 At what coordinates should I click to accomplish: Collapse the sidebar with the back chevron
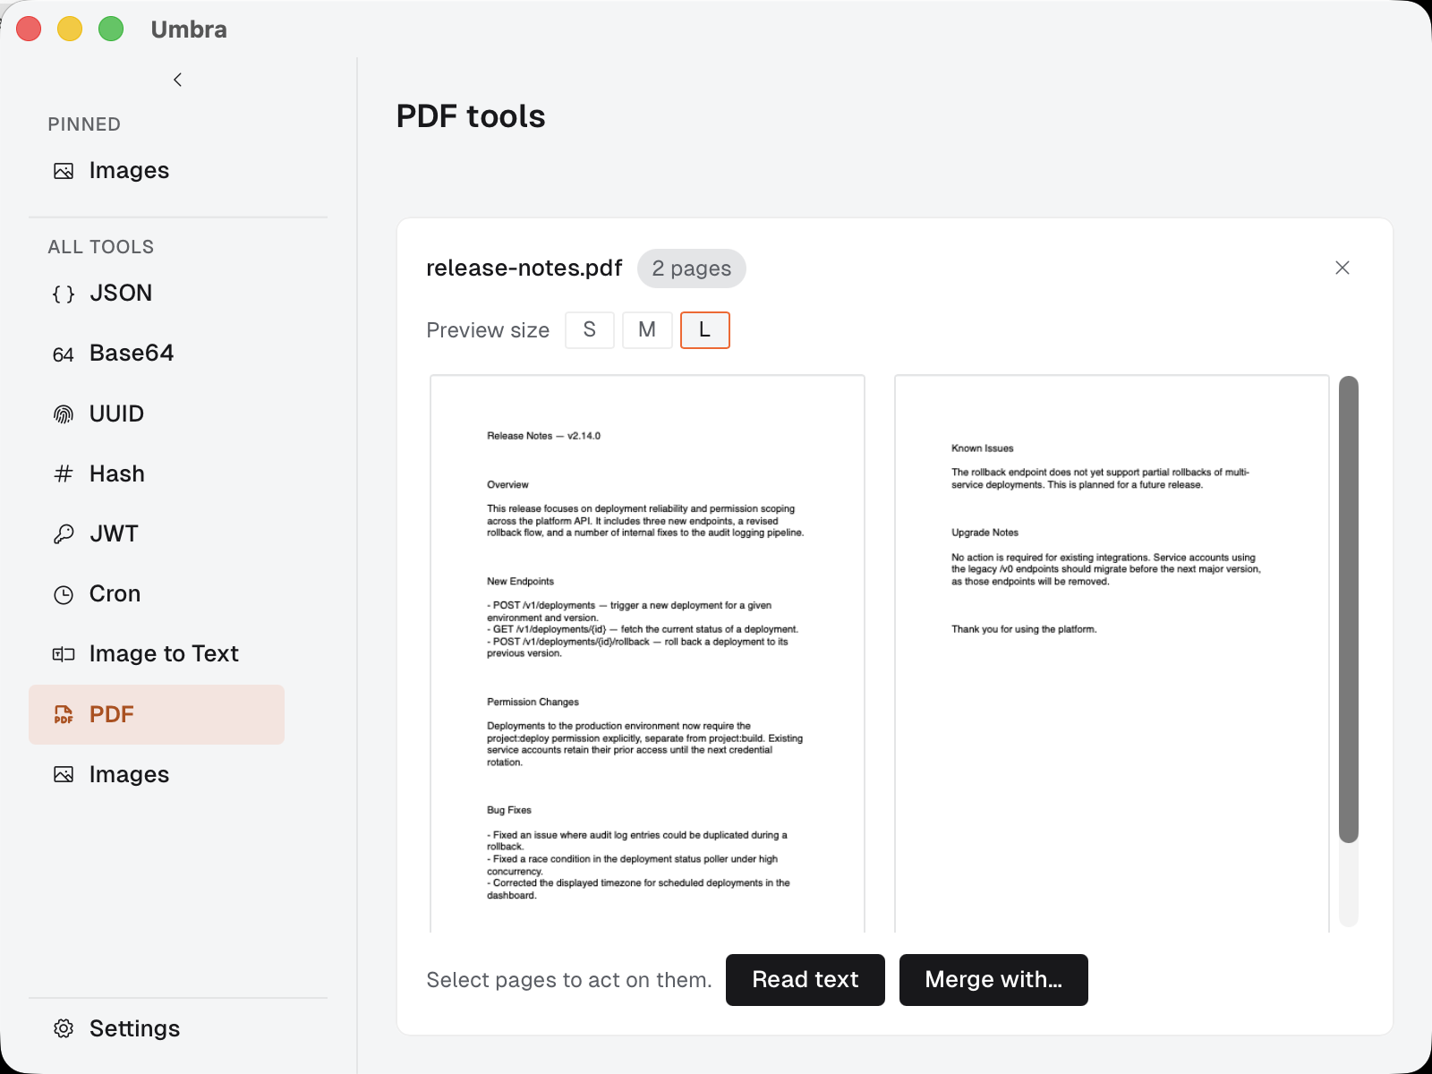click(177, 80)
